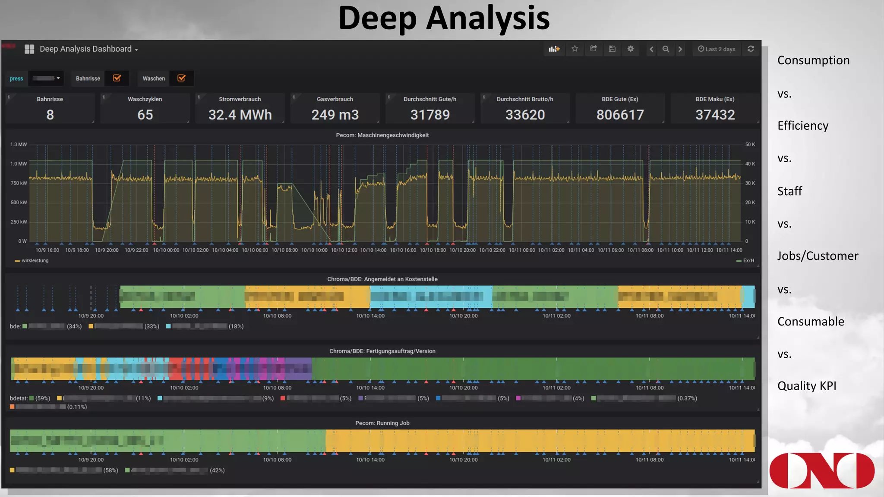Expand the press variable dropdown
This screenshot has width=884, height=497.
tap(46, 78)
